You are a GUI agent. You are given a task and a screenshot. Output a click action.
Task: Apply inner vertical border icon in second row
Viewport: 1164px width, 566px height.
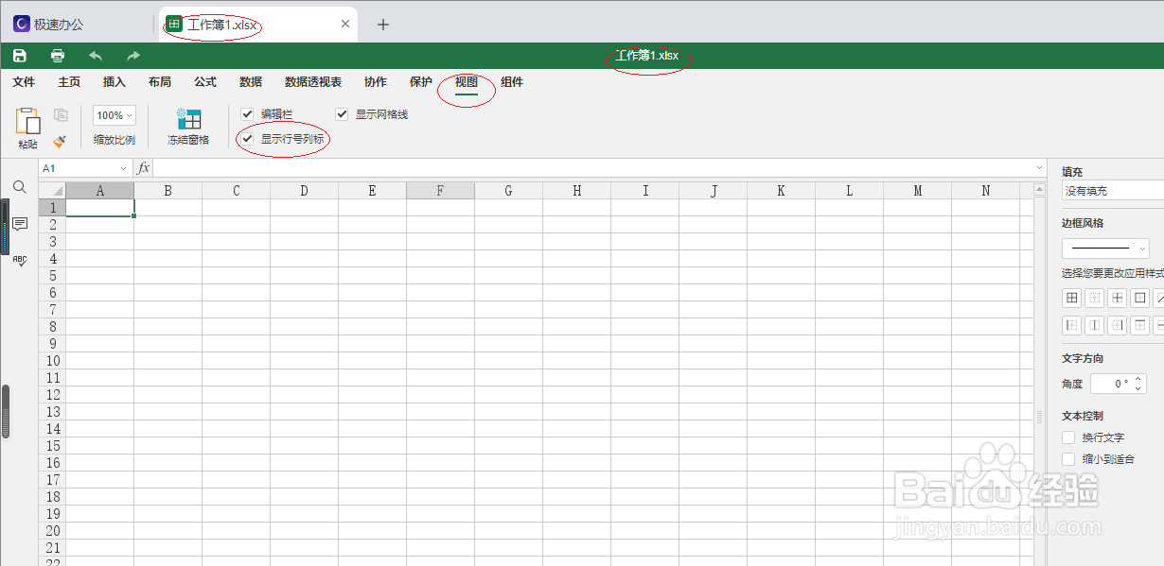pyautogui.click(x=1095, y=325)
